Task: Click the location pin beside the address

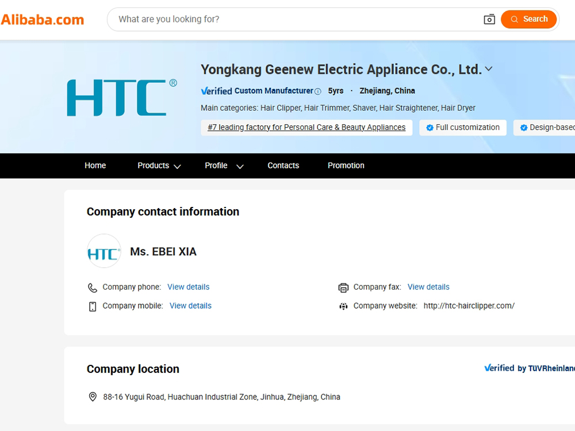Action: click(x=93, y=397)
